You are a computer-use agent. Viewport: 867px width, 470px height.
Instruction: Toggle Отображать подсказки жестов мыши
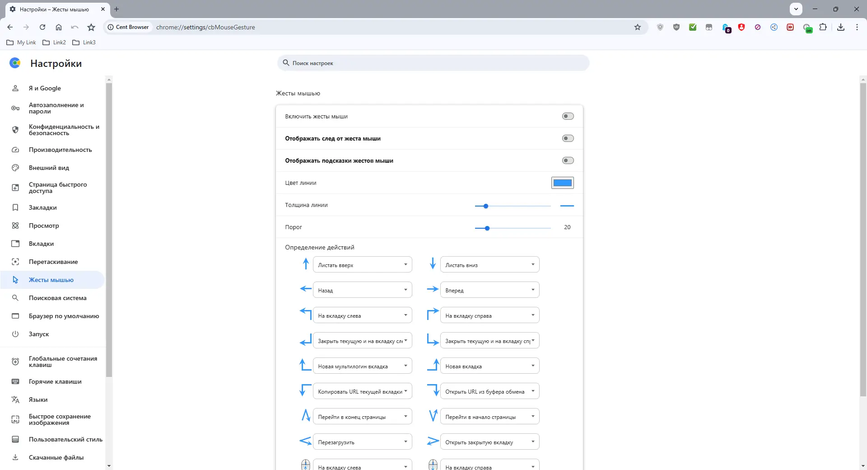568,160
